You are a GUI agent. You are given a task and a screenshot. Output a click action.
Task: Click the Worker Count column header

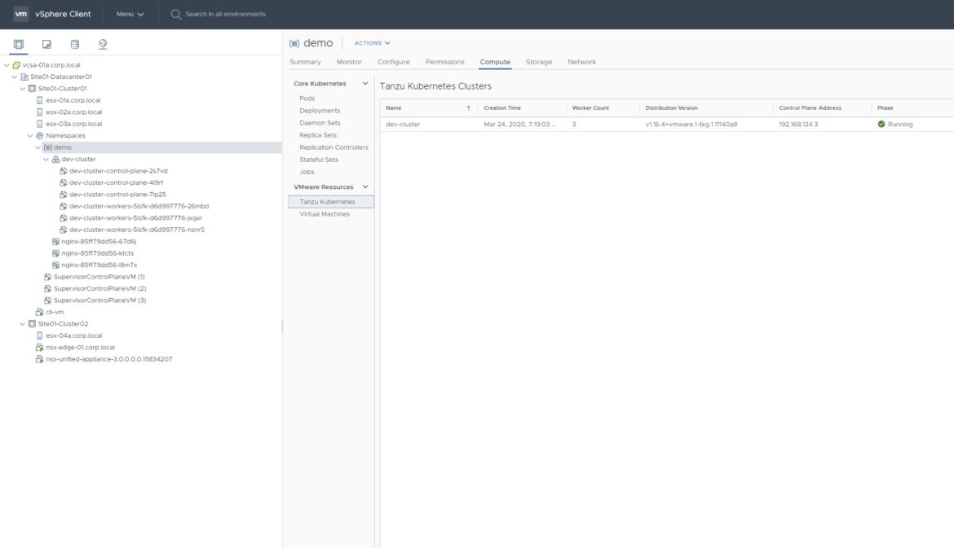(x=590, y=108)
